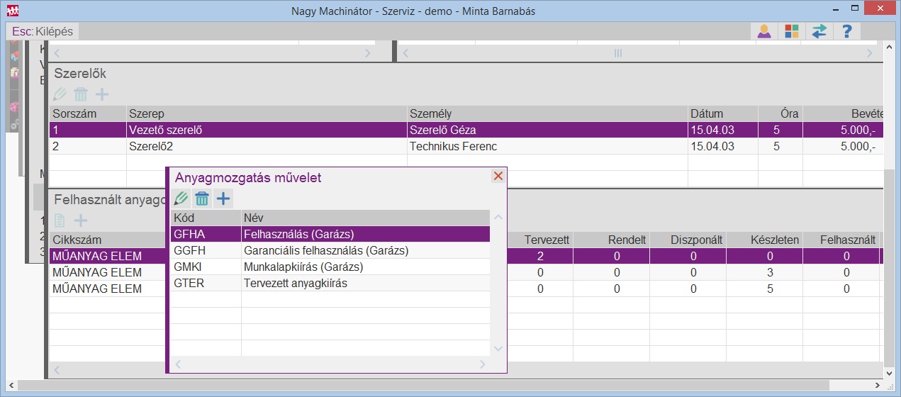Click the trash delete icon under Szerelők
The height and width of the screenshot is (397, 901).
tap(82, 94)
